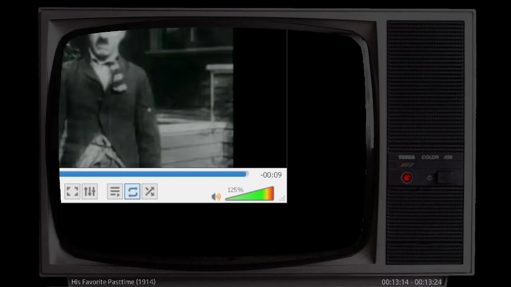This screenshot has width=511, height=287.
Task: Click the video frame of the man
Action: (x=146, y=98)
